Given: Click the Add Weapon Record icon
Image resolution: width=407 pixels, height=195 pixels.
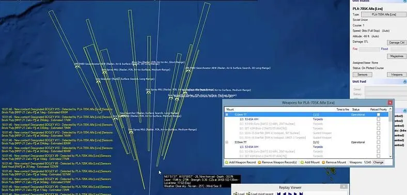Looking at the screenshot, I should coord(226,162).
